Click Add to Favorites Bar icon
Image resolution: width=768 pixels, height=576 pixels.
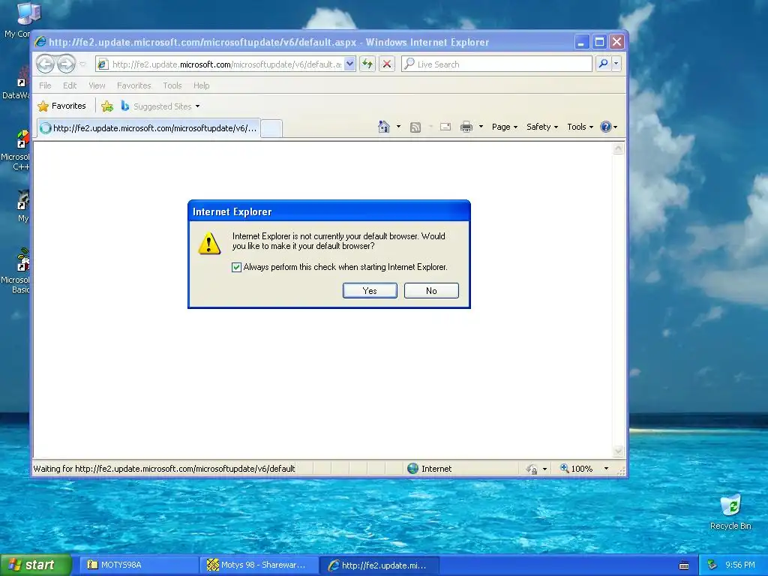pyautogui.click(x=107, y=106)
